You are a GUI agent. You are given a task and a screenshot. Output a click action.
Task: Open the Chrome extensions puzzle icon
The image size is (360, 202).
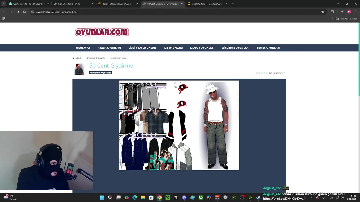(332, 12)
